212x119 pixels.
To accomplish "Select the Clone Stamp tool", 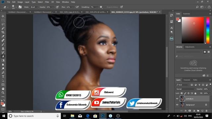I will point(3,49).
